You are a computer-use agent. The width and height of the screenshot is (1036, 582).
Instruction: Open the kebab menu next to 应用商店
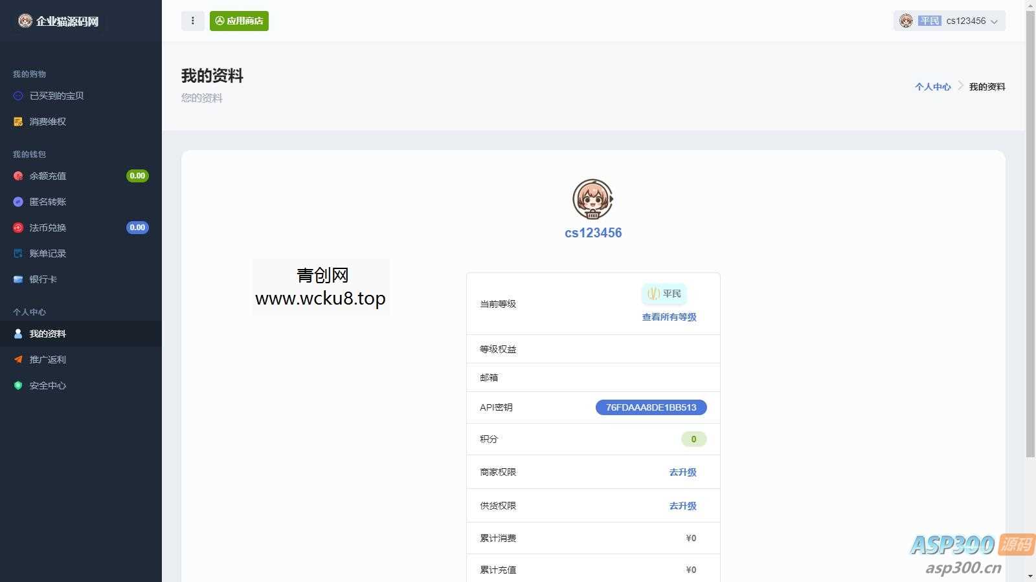pos(192,20)
